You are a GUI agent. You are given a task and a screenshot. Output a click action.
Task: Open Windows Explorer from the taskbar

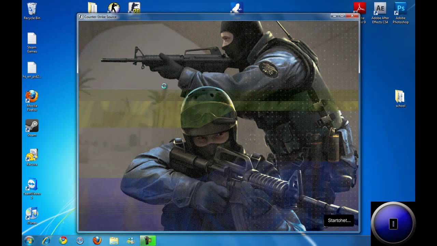coord(114,241)
